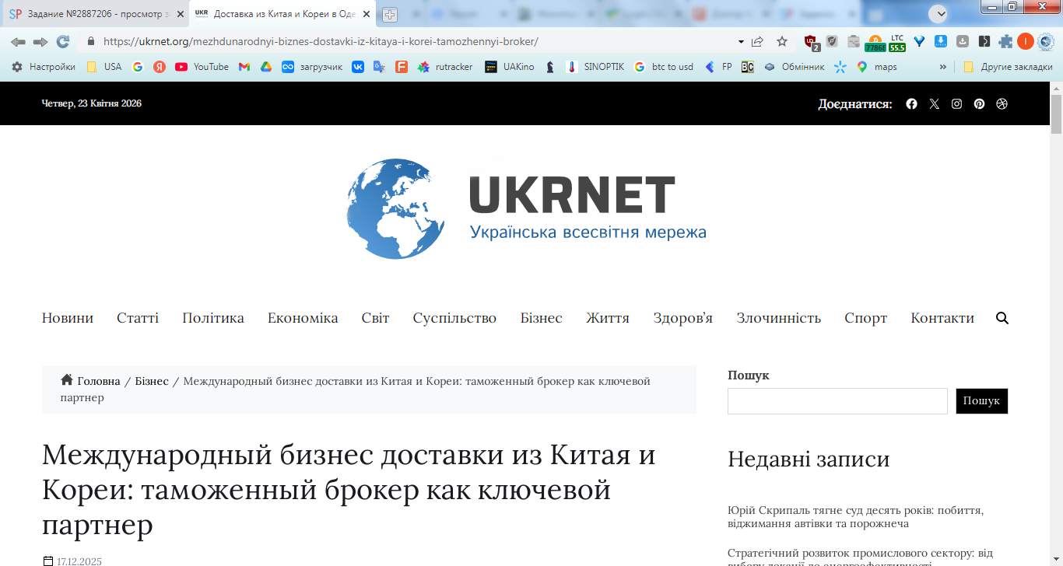Open the Gmail bookmark icon
Image resolution: width=1063 pixels, height=566 pixels.
[x=244, y=67]
